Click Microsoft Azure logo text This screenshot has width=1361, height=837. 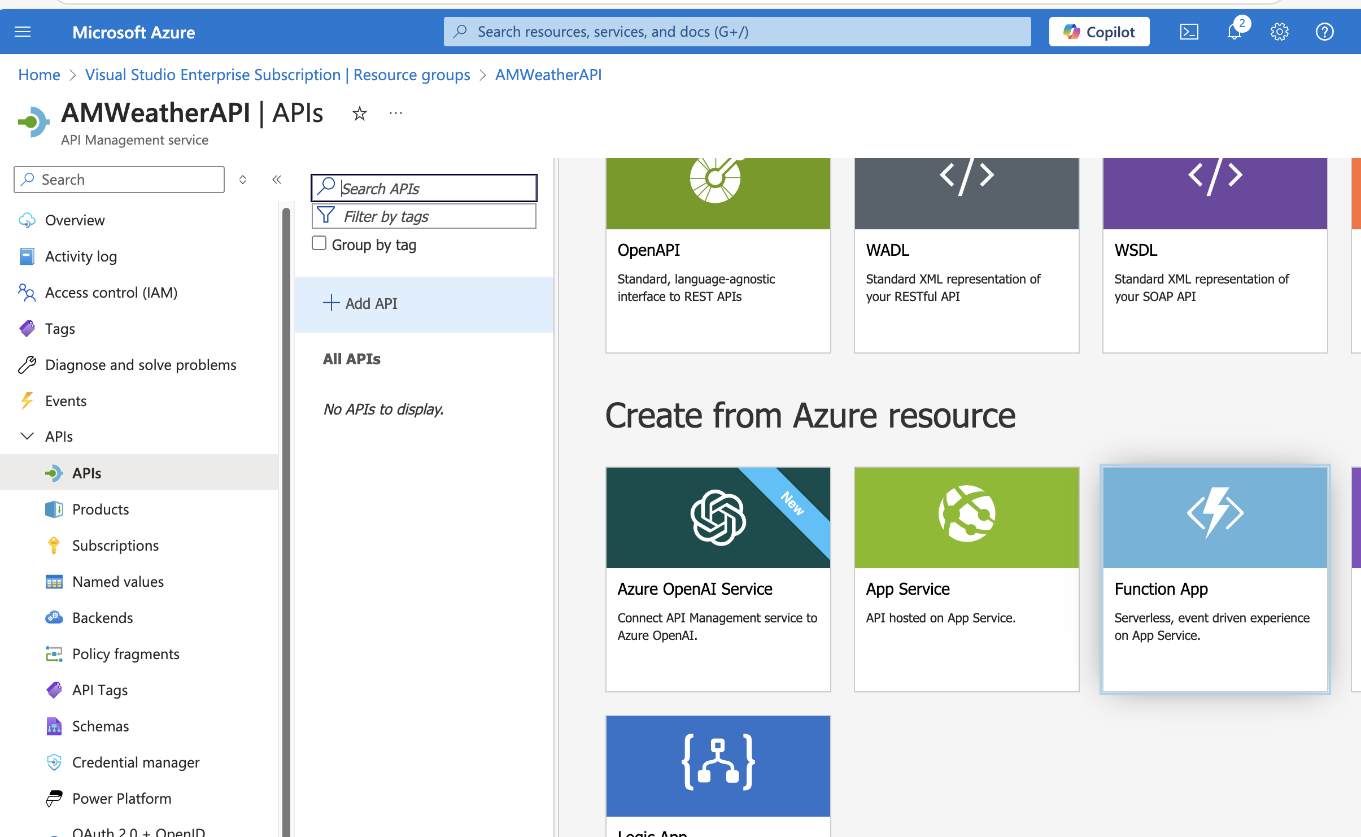pyautogui.click(x=133, y=32)
